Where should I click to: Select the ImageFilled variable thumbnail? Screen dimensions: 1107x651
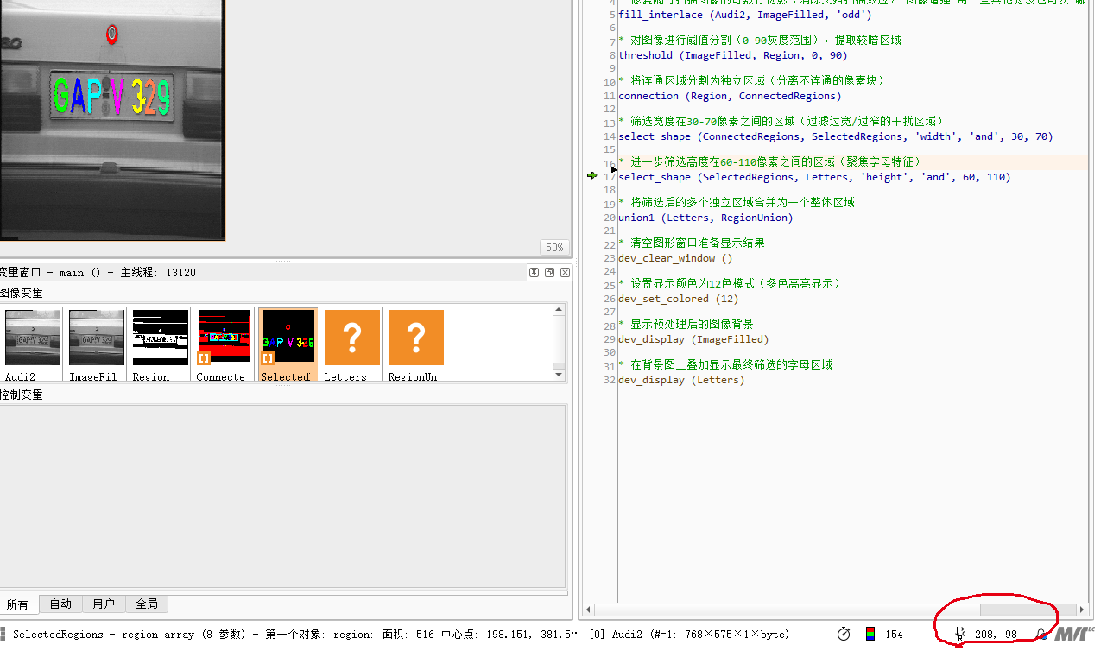tap(96, 338)
